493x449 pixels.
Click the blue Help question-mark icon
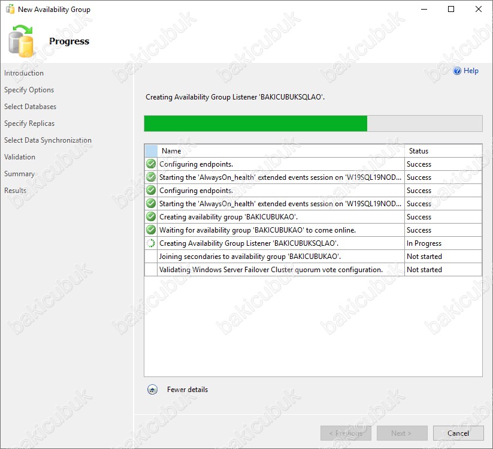pos(457,71)
